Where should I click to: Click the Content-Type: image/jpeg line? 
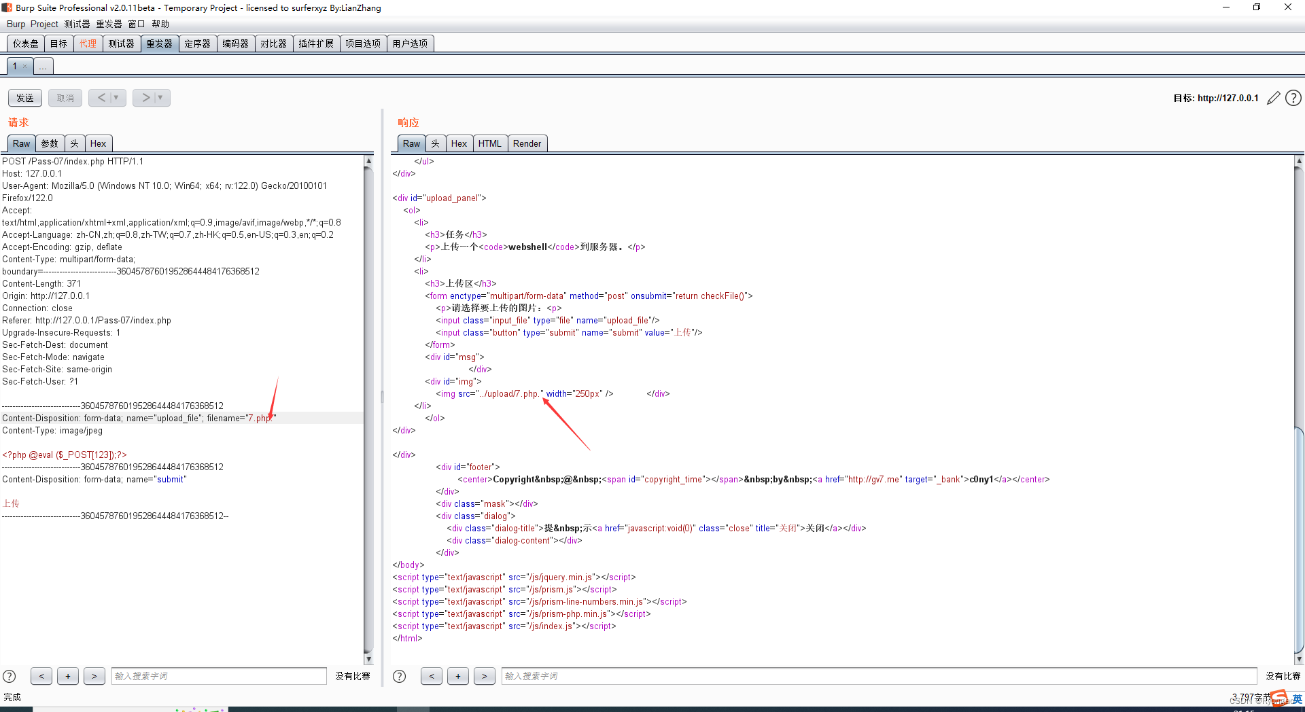pos(52,430)
